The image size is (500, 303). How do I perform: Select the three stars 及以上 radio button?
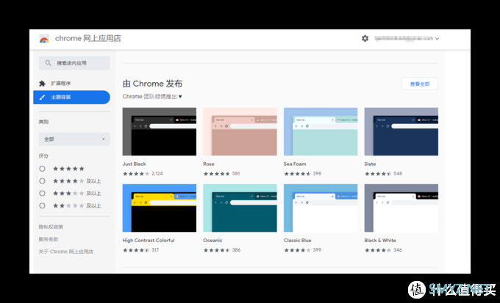click(42, 193)
